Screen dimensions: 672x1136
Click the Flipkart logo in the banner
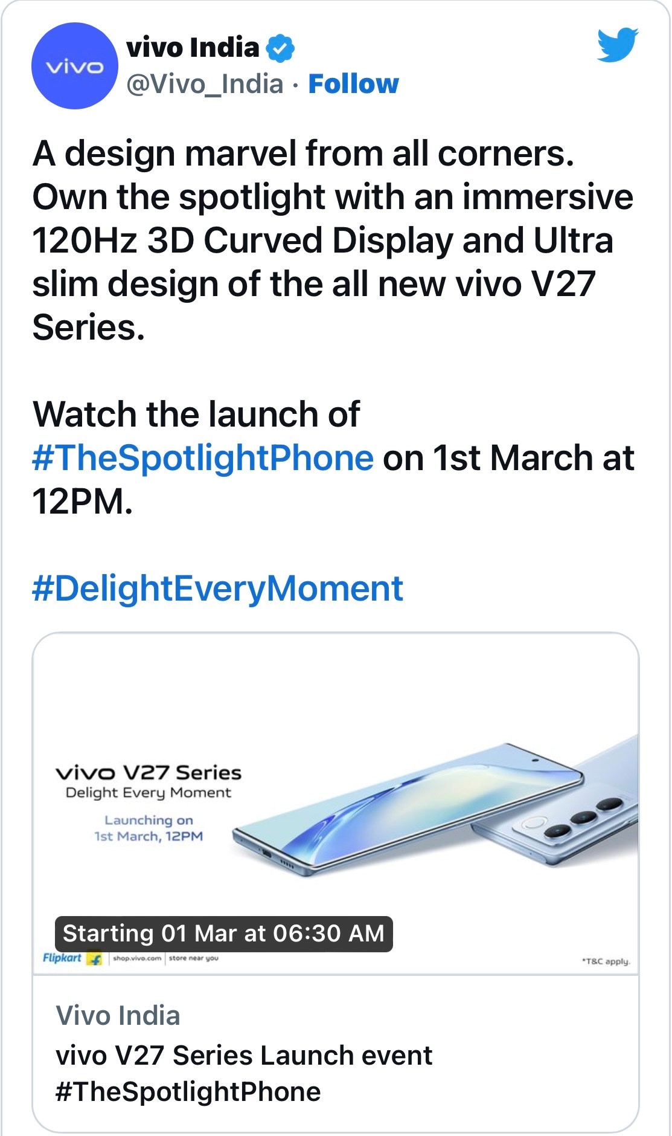pyautogui.click(x=72, y=958)
